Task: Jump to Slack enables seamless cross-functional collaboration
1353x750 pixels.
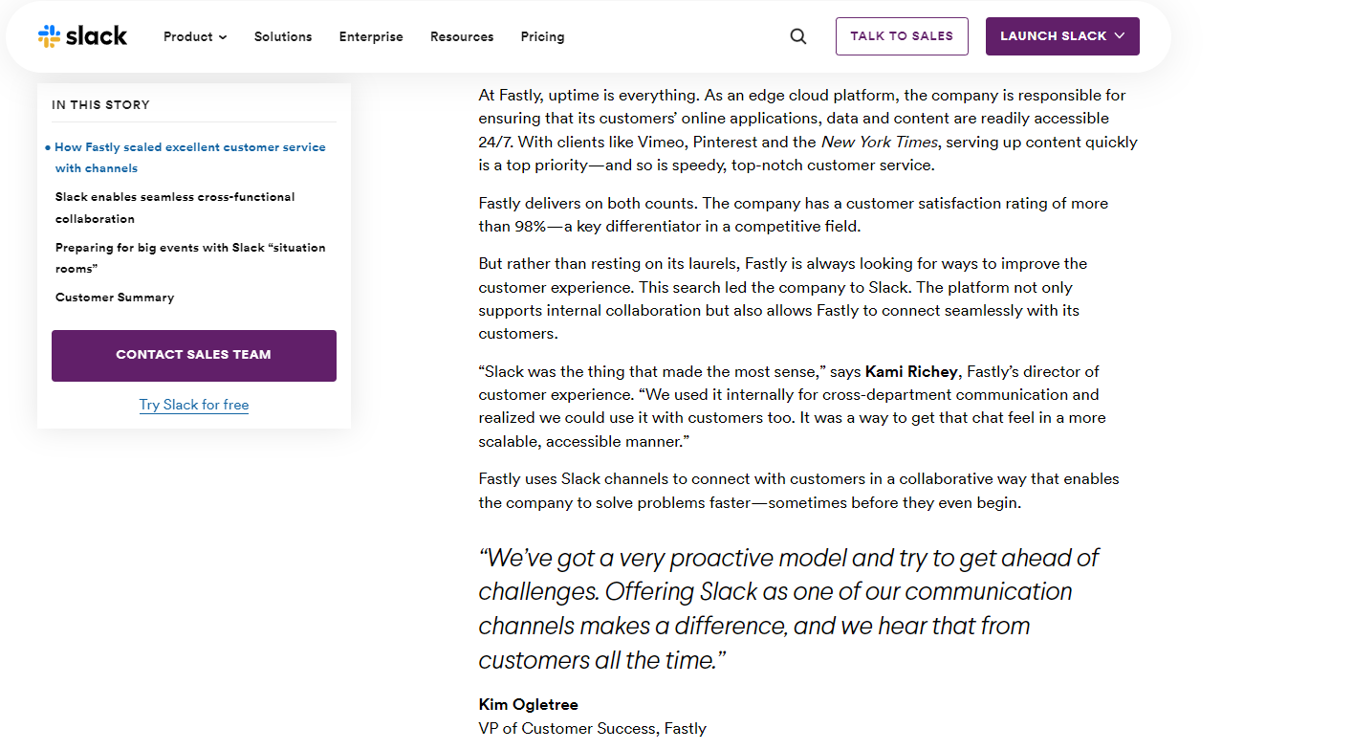Action: (x=175, y=208)
